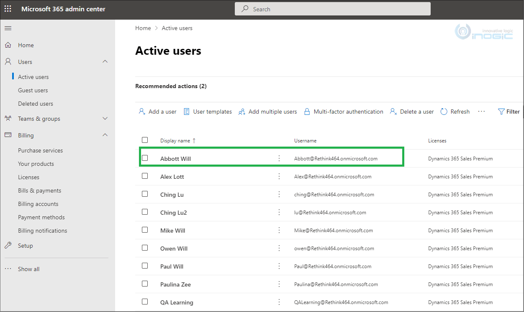Screen dimensions: 524x312
Task: Open Deleted users in sidebar
Action: coord(36,104)
